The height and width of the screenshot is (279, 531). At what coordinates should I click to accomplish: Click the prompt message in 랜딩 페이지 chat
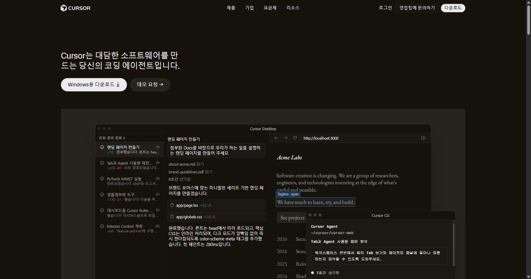pyautogui.click(x=216, y=151)
